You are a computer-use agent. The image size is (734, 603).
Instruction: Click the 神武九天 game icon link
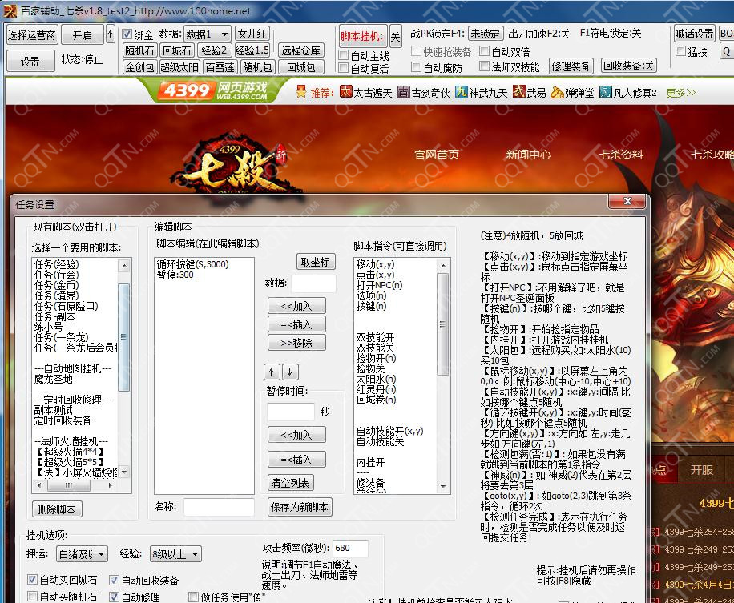462,92
